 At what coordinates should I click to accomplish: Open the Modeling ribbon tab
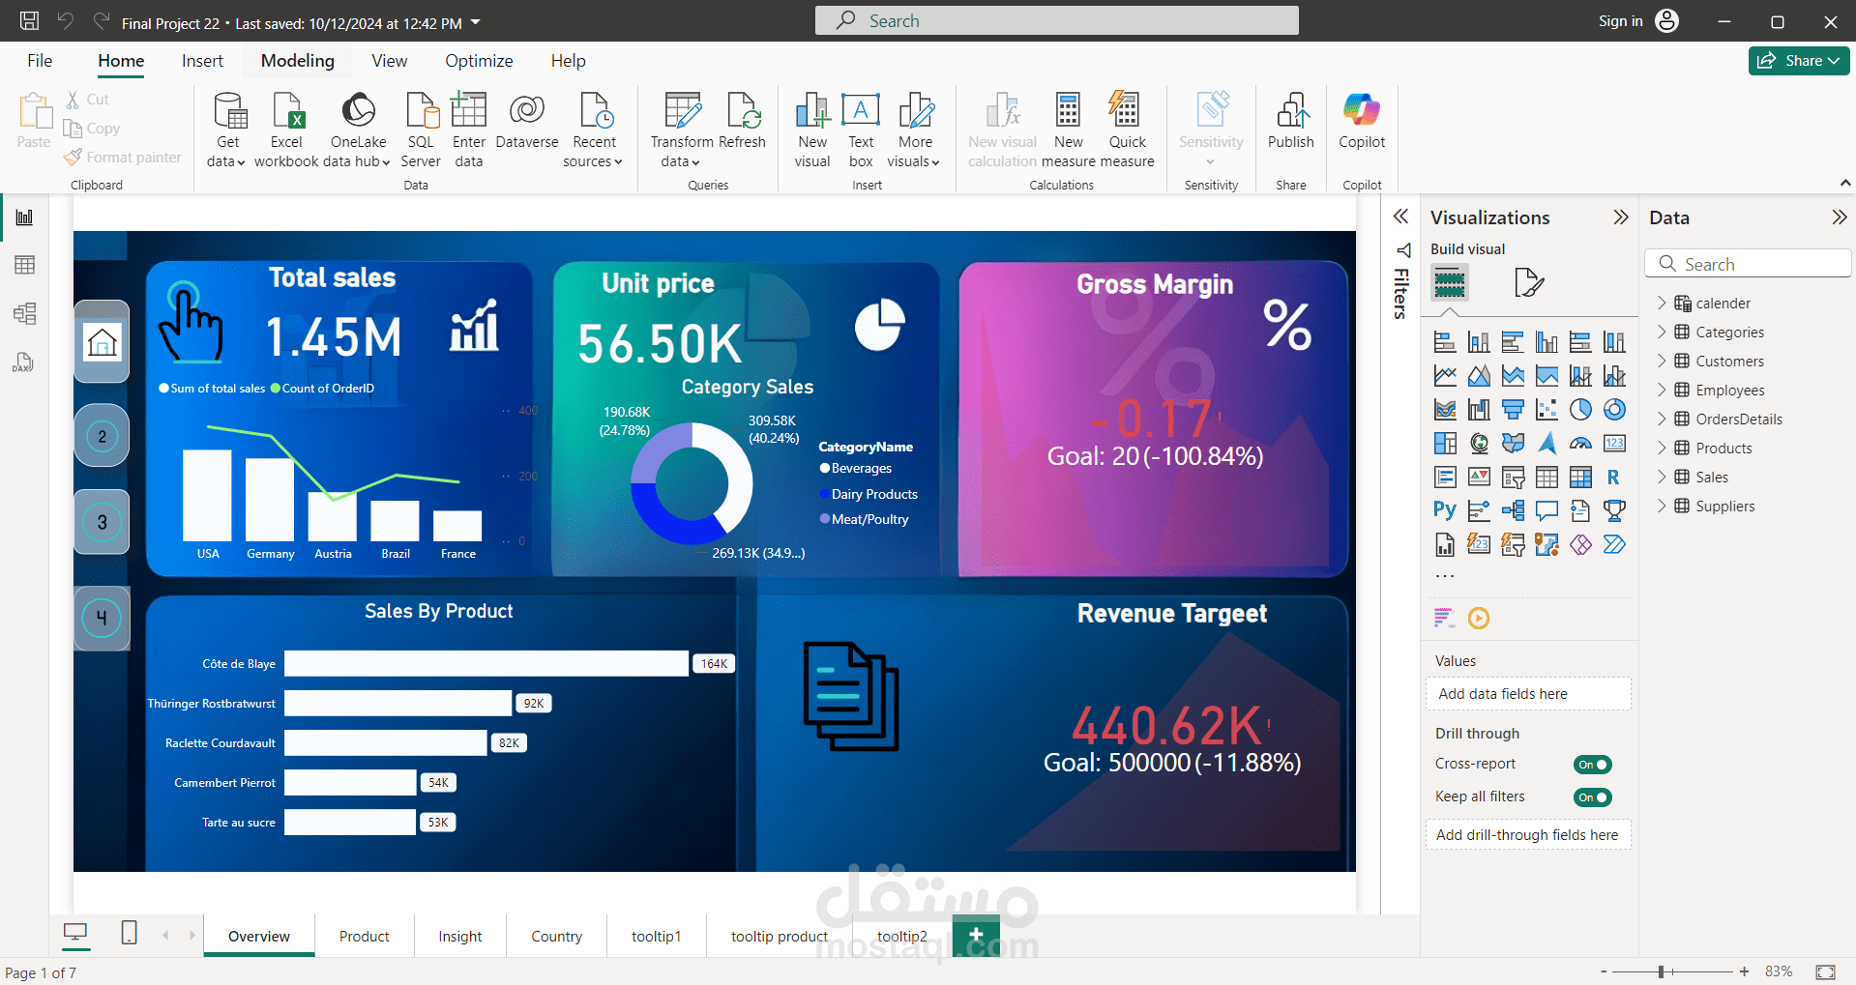(298, 61)
